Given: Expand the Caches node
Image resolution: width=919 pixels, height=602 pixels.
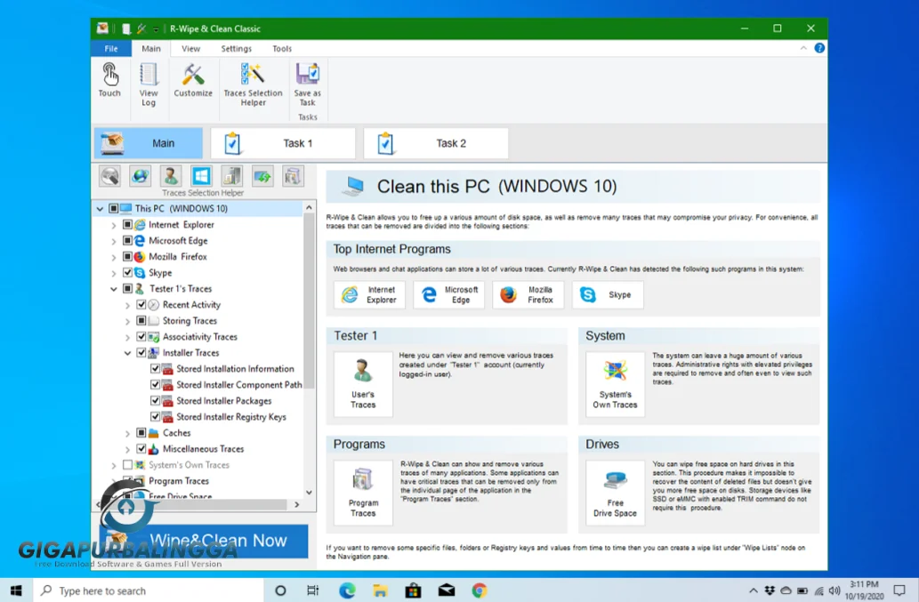Looking at the screenshot, I should [127, 433].
